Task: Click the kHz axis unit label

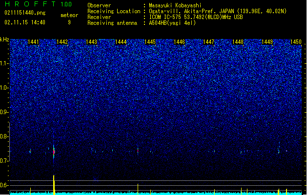Action: click(4, 39)
